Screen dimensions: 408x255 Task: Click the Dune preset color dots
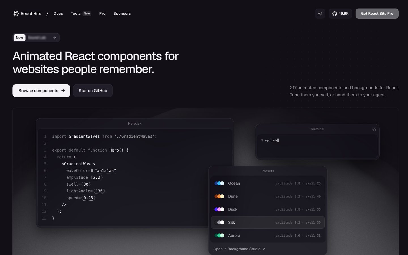coord(219,196)
